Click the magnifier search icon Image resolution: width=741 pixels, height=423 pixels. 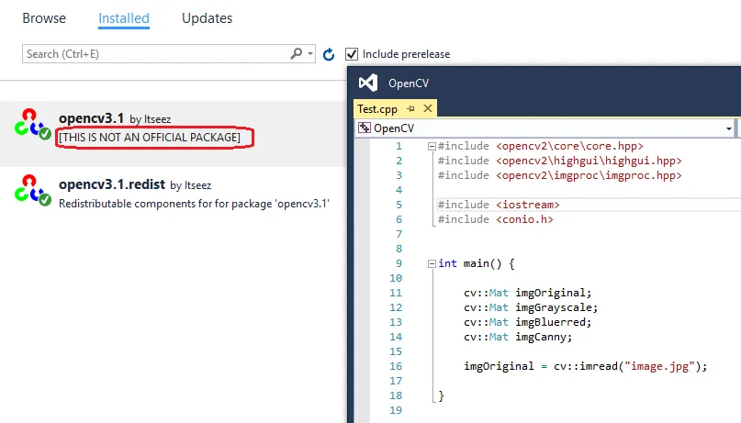[297, 54]
